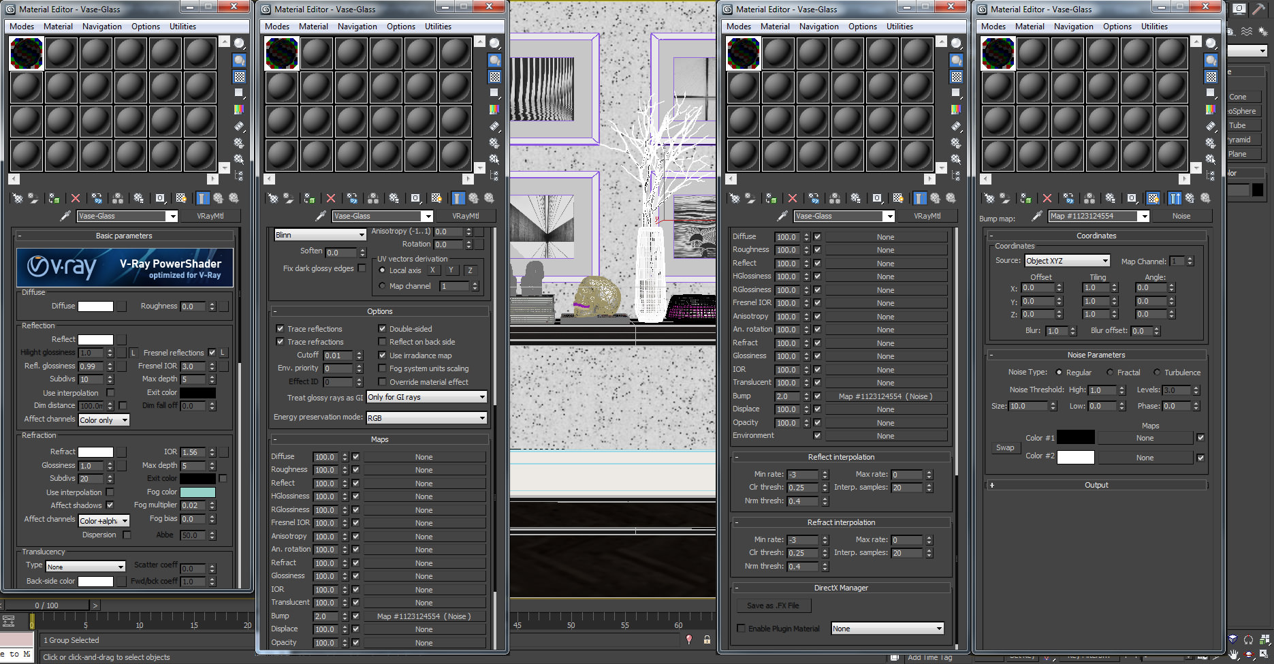This screenshot has width=1274, height=664.
Task: Pick material eyedropper beside leftmost Vase-Glass name field
Action: [x=65, y=216]
